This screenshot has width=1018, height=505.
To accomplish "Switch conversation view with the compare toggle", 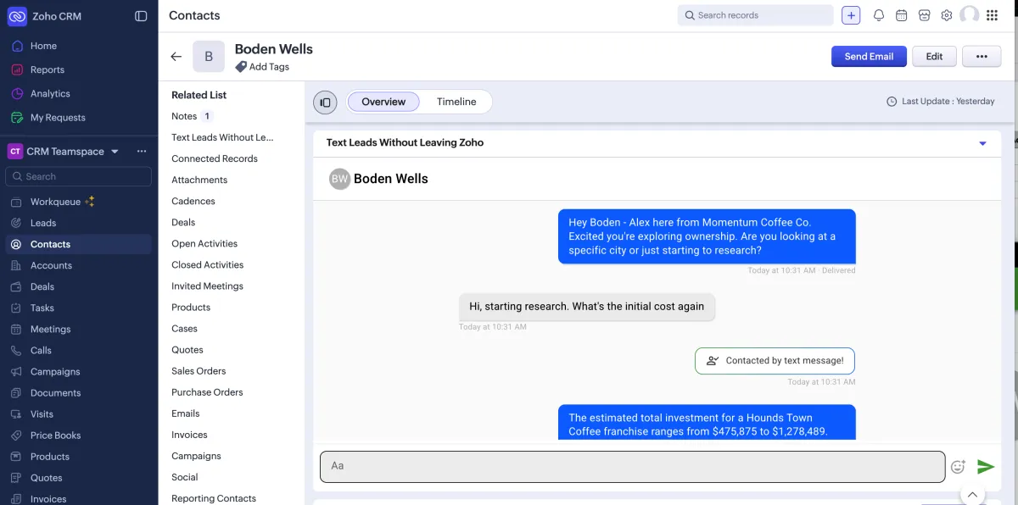I will [x=325, y=102].
